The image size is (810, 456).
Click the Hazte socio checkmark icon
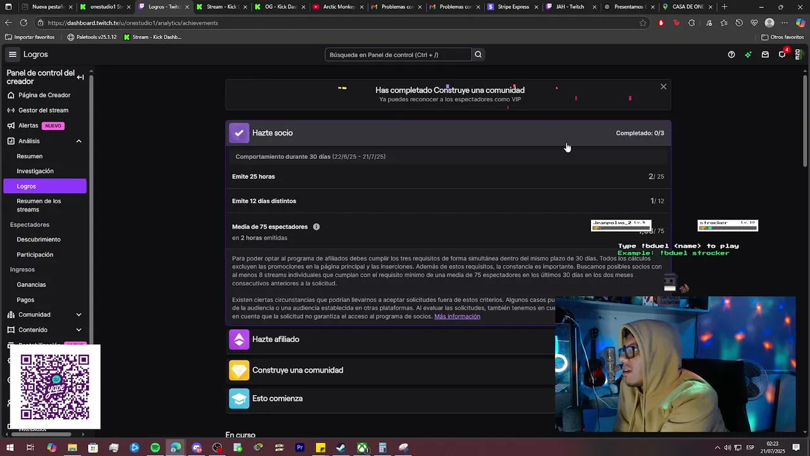click(x=239, y=133)
